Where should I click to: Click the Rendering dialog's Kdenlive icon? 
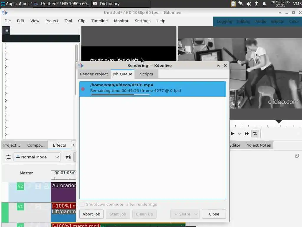[81, 65]
